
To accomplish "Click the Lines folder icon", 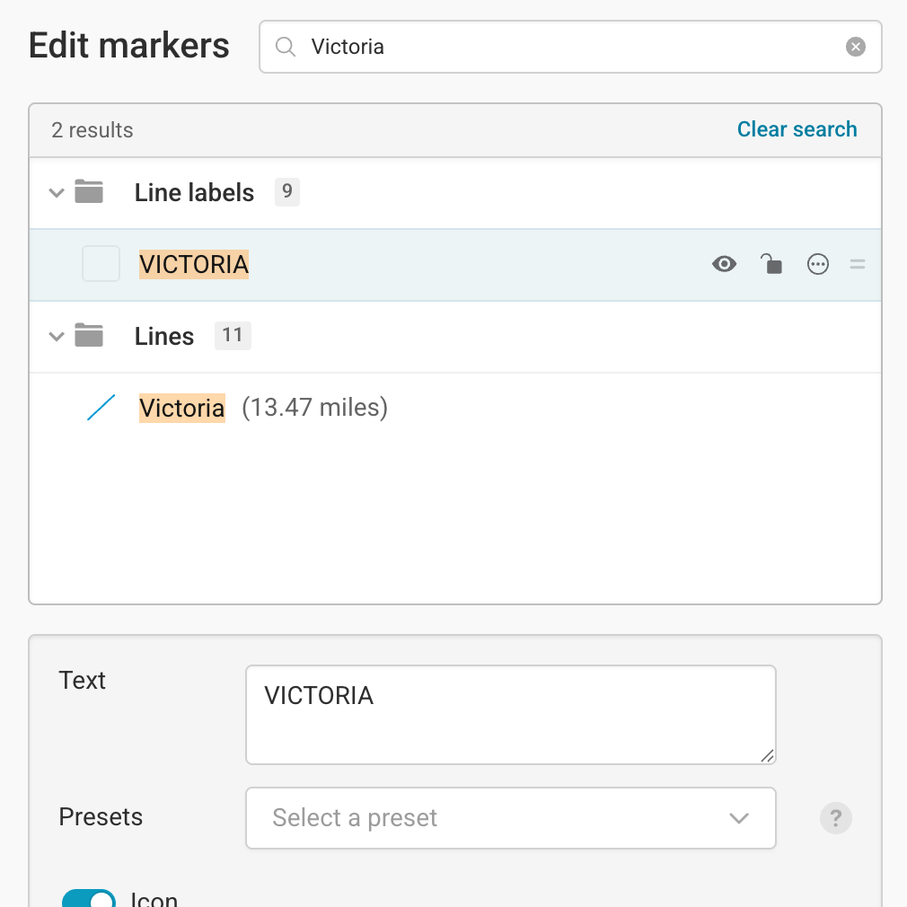I will coord(89,336).
